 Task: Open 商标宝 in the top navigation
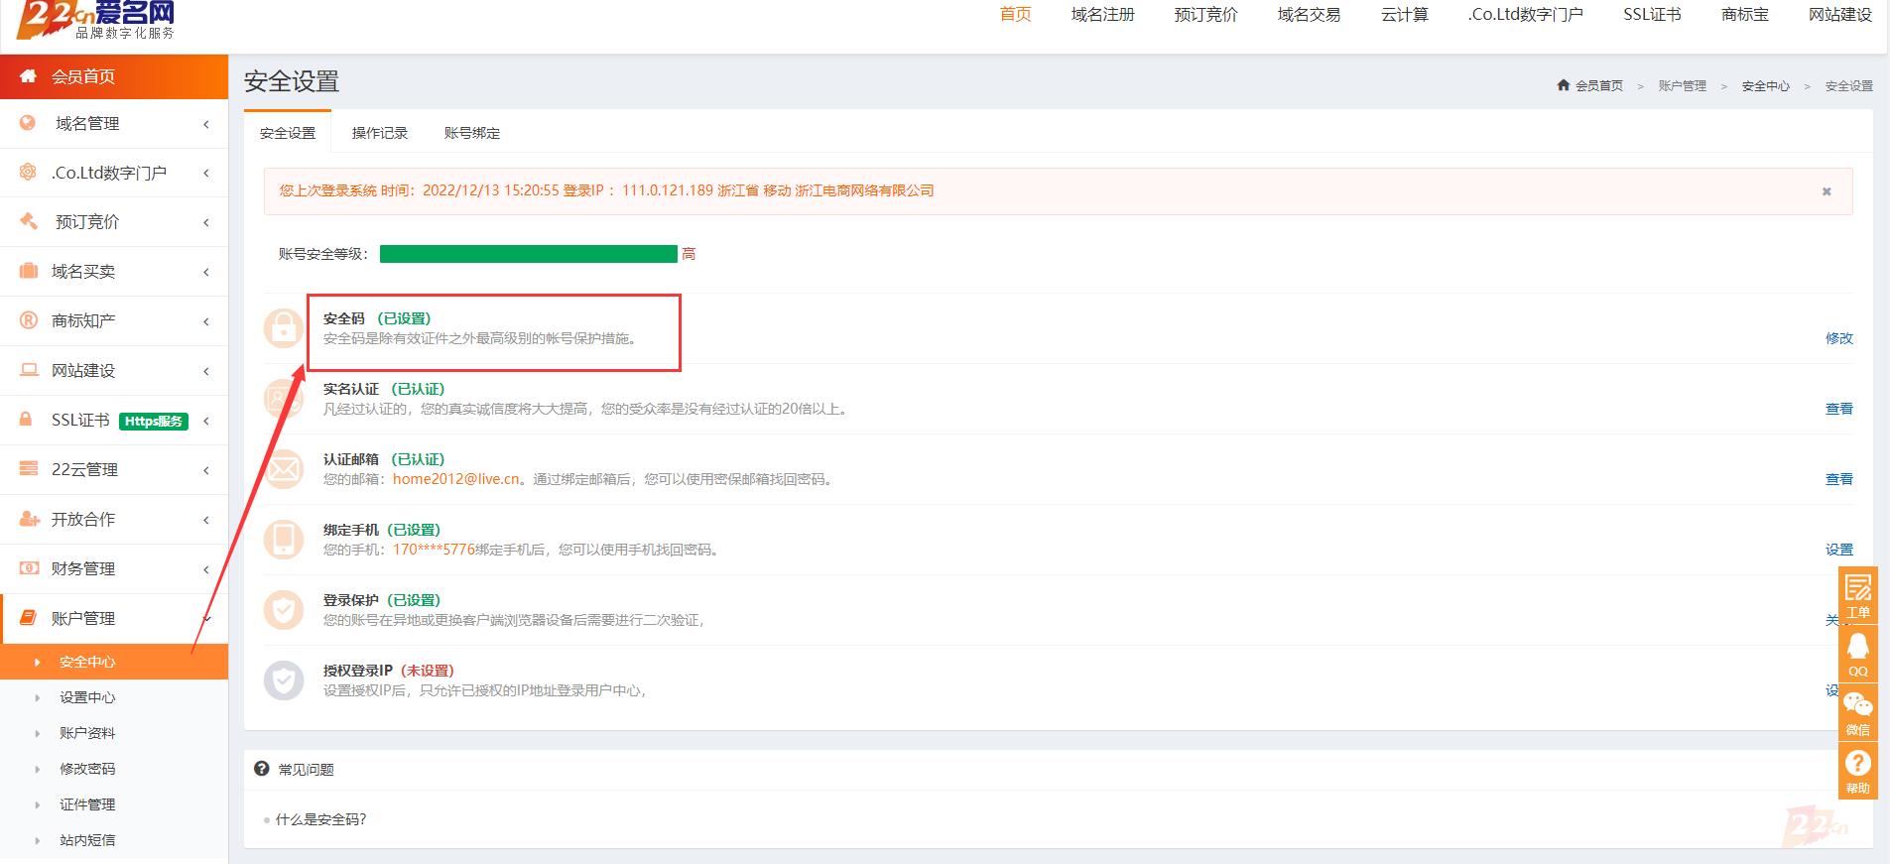point(1745,14)
